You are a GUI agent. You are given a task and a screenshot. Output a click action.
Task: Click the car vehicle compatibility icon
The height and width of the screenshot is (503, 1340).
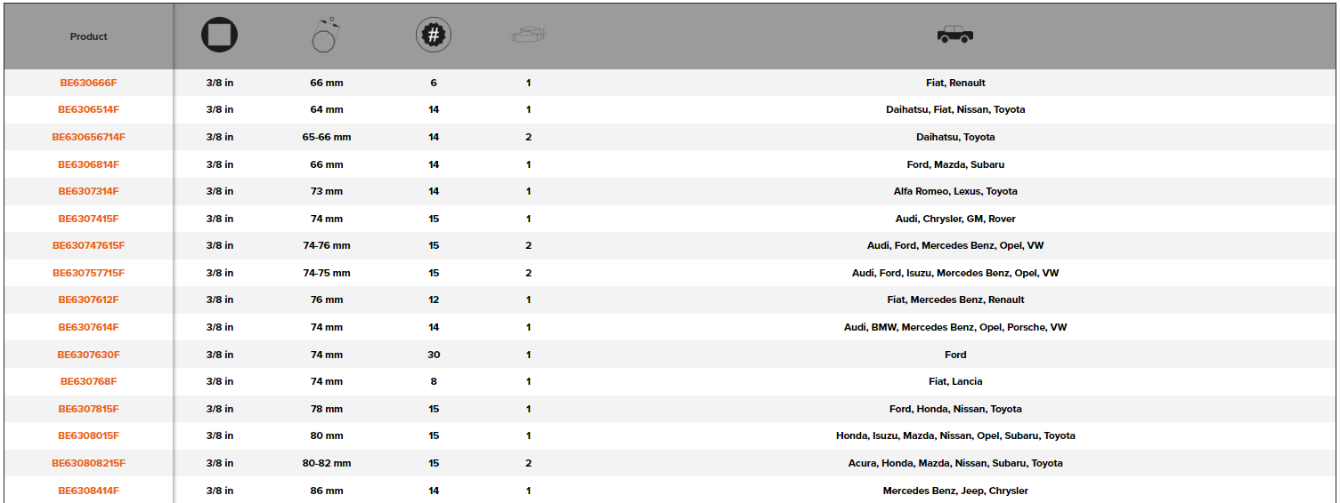(955, 36)
